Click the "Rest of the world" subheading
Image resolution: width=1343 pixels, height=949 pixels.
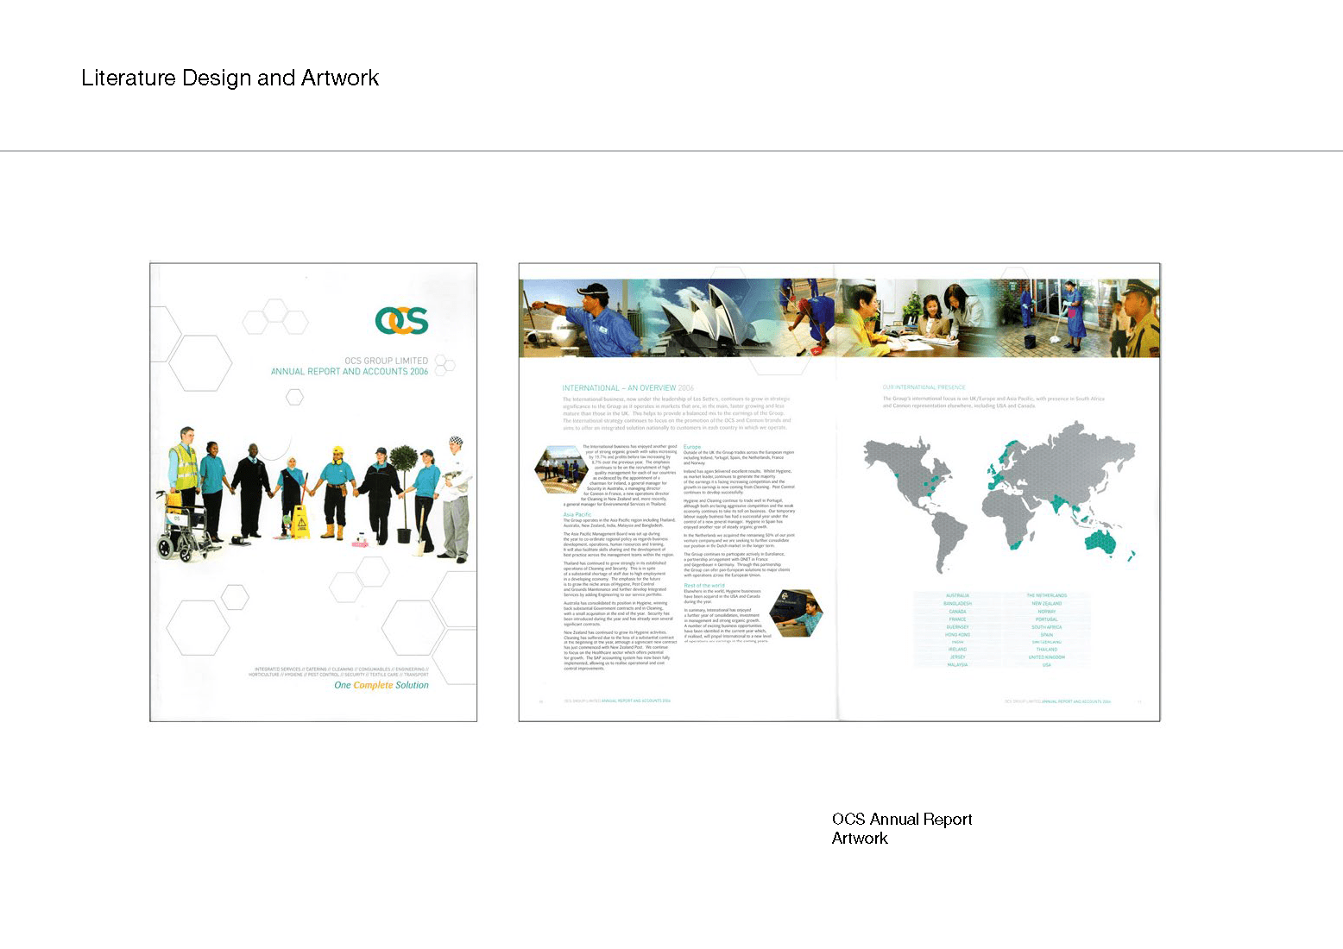pyautogui.click(x=704, y=586)
